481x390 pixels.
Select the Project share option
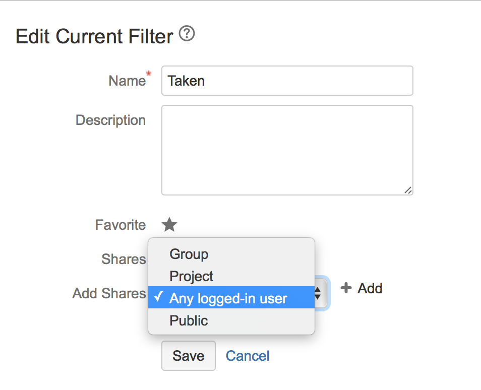click(x=192, y=276)
